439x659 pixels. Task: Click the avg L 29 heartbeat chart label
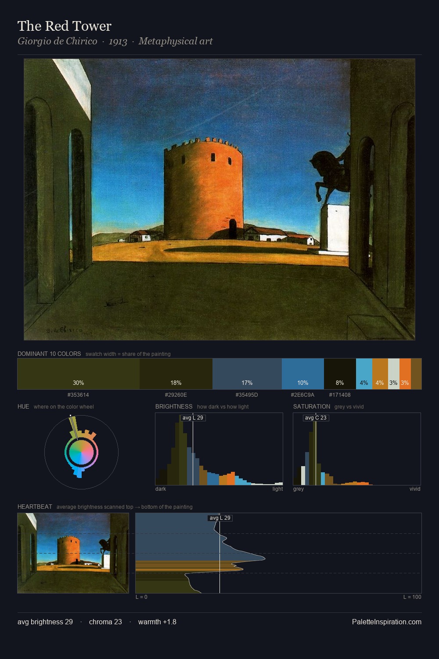pos(220,518)
